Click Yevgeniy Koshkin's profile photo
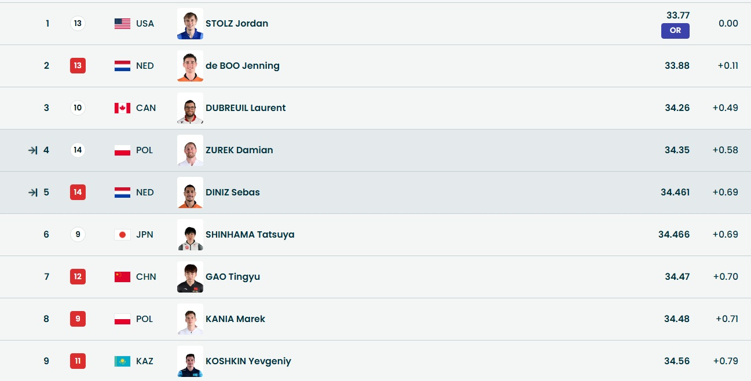 click(x=190, y=361)
